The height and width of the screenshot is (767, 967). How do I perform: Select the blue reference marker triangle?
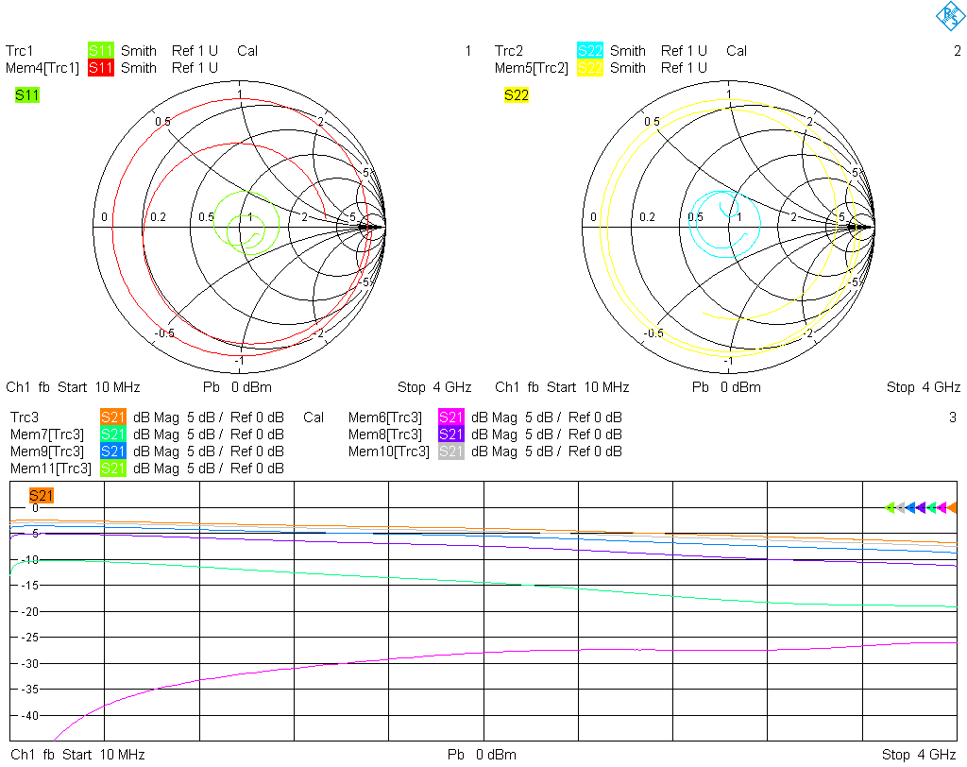910,508
